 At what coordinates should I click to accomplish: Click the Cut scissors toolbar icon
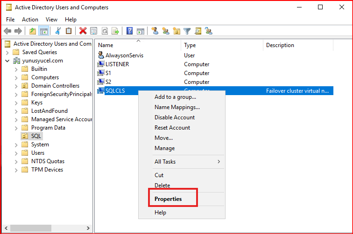point(58,31)
